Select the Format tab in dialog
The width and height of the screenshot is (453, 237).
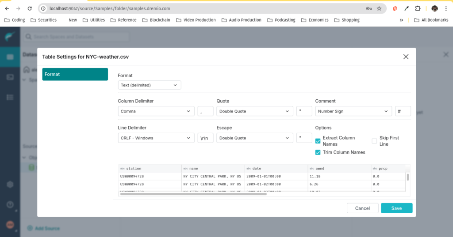[75, 74]
